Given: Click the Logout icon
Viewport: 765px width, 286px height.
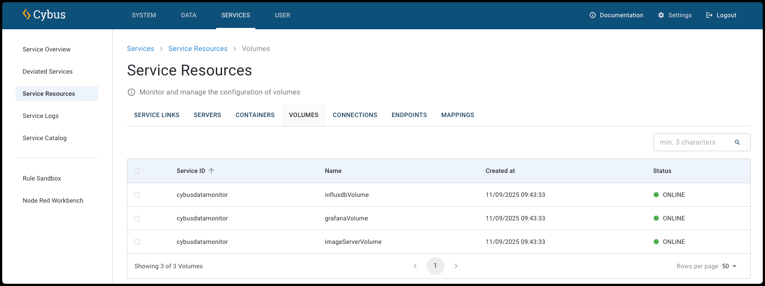Looking at the screenshot, I should pos(710,15).
